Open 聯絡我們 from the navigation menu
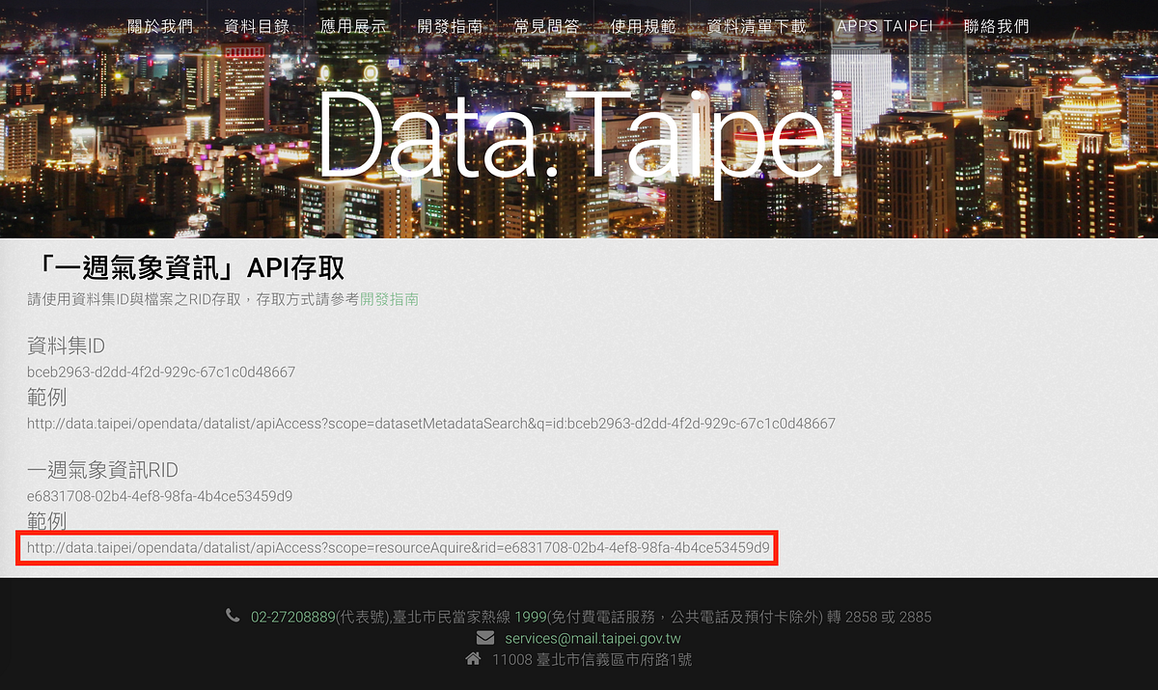This screenshot has width=1158, height=690. [x=996, y=26]
